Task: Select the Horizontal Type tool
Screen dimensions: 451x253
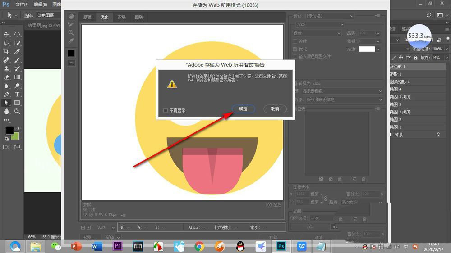Action: tap(17, 94)
